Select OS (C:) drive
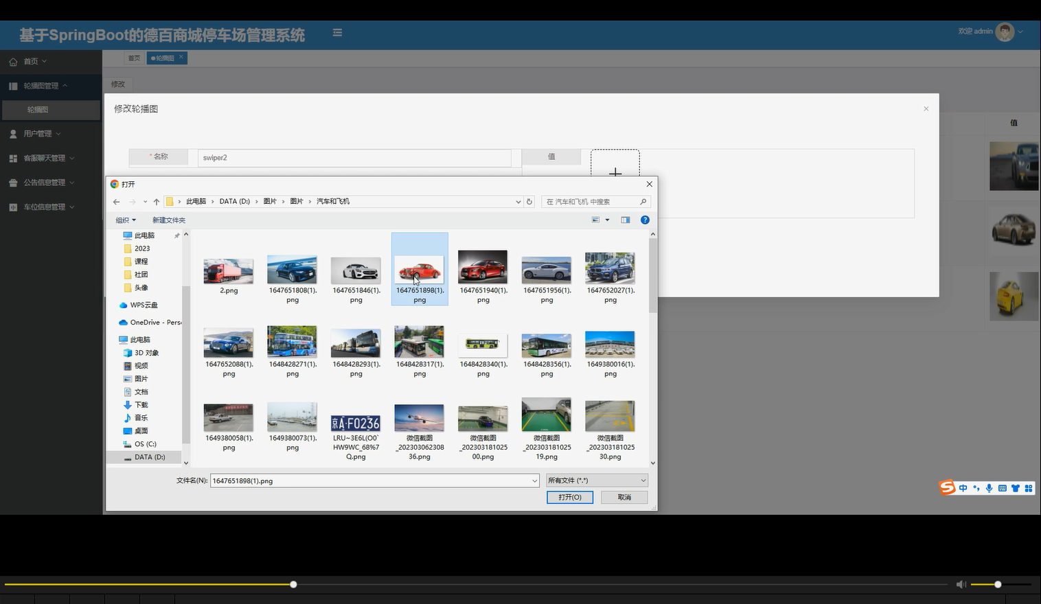1041x604 pixels. click(x=146, y=444)
